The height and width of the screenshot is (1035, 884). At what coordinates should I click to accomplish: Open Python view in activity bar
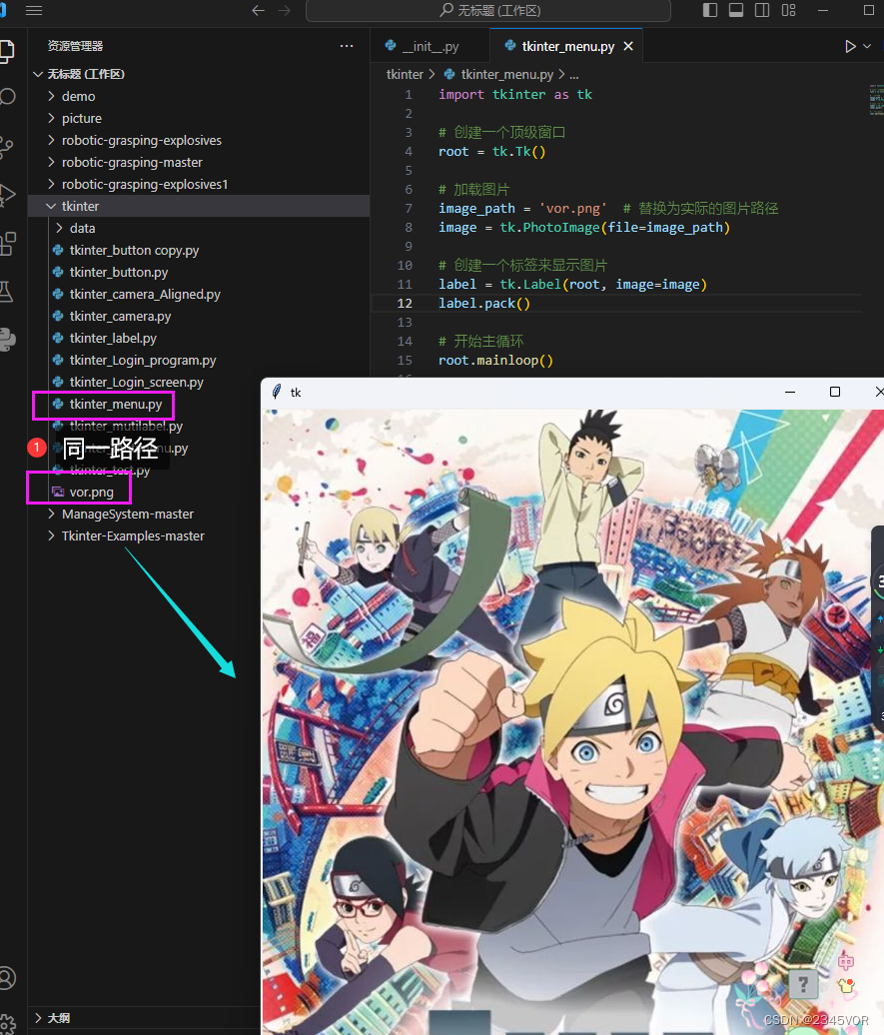click(7, 340)
